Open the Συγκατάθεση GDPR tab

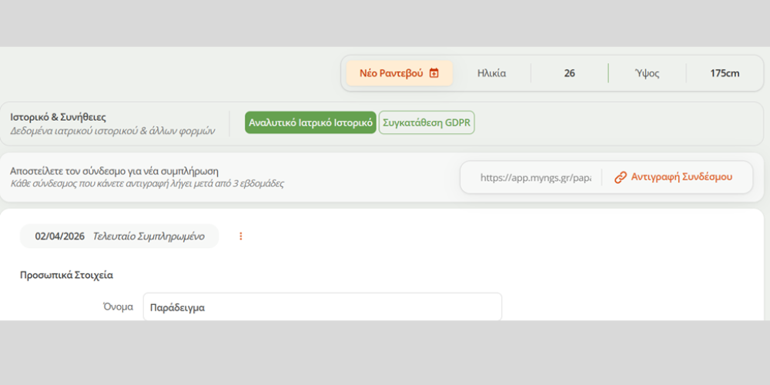point(427,122)
